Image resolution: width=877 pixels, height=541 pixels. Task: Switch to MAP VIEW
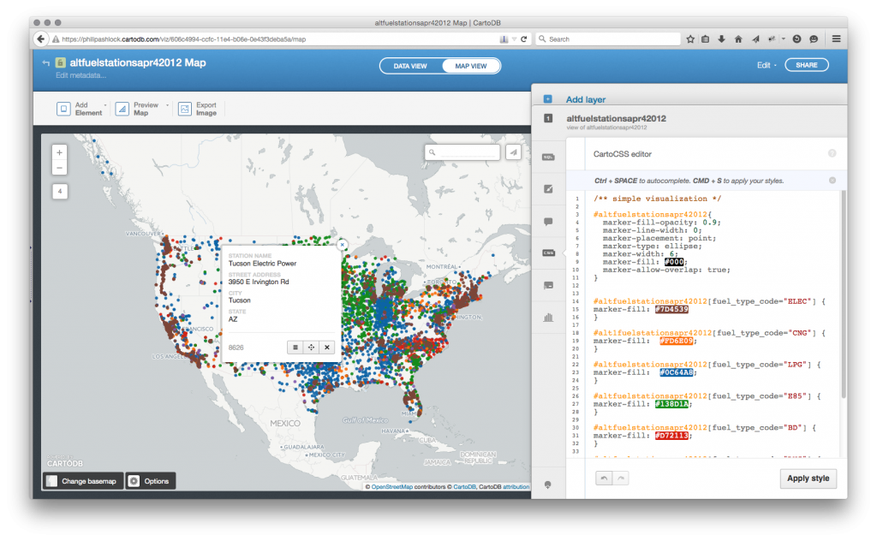(x=471, y=66)
